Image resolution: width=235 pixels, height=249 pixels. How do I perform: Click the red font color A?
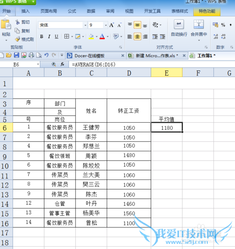pyautogui.click(x=102, y=37)
